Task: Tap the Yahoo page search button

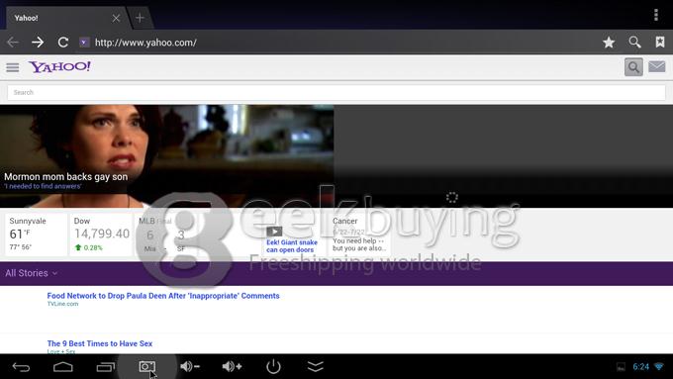Action: [633, 67]
